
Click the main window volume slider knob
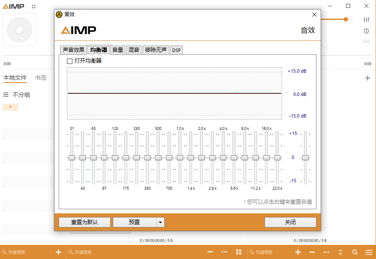point(346,20)
